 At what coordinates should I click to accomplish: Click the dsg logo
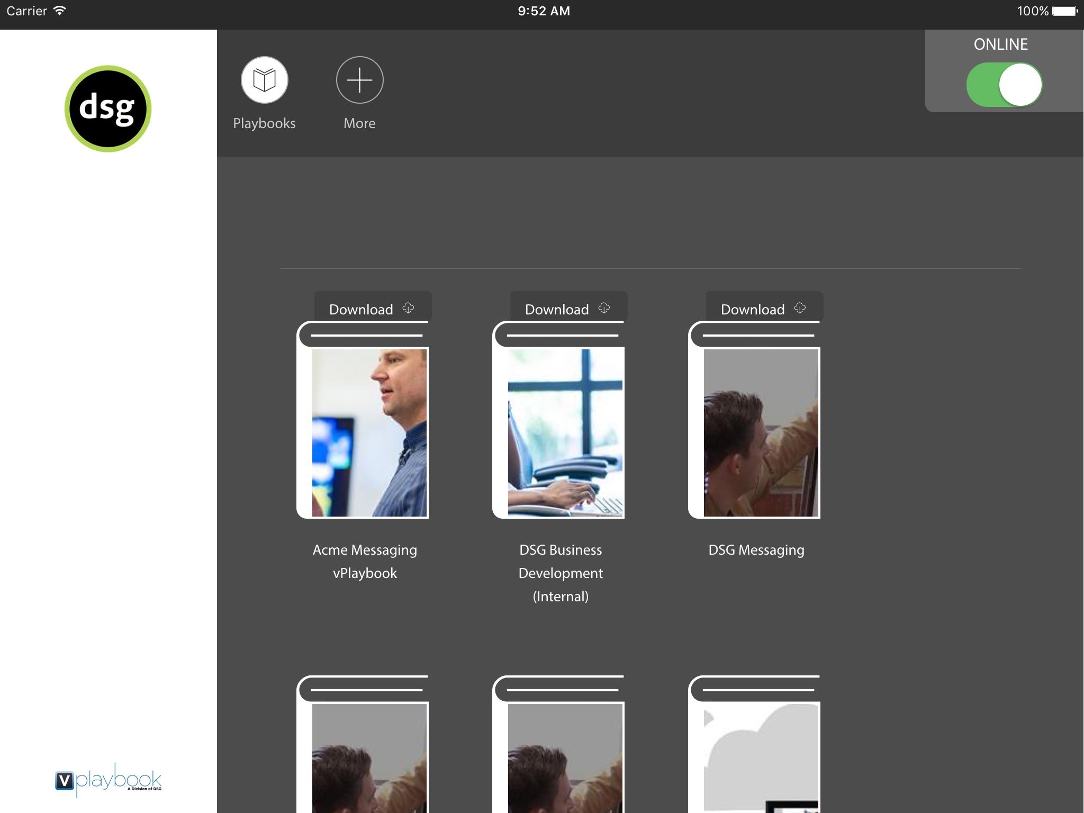point(108,109)
